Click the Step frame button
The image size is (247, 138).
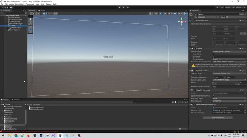pyautogui.click(x=128, y=7)
